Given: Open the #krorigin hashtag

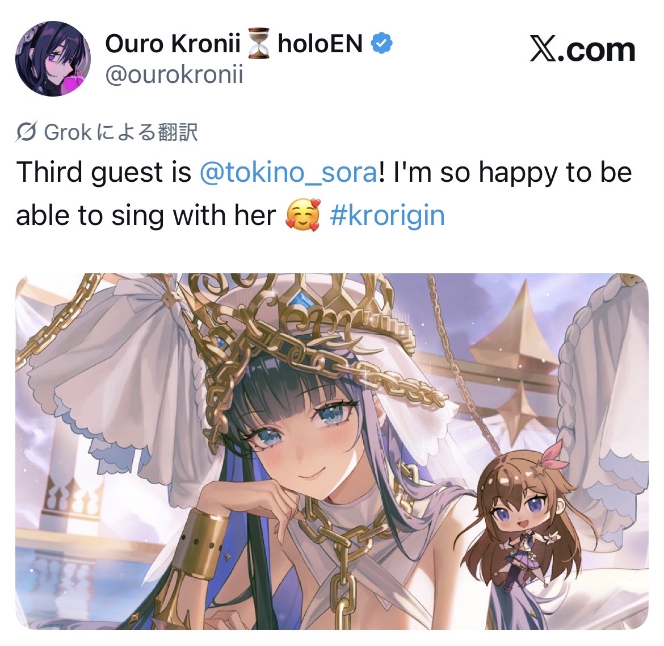Looking at the screenshot, I should 388,216.
